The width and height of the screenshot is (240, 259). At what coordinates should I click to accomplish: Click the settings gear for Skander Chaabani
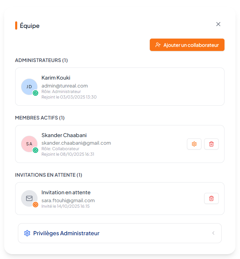[x=194, y=144]
